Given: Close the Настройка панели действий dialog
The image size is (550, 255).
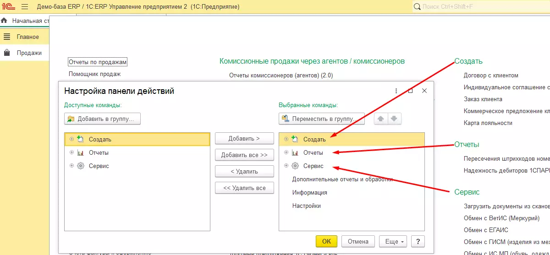Looking at the screenshot, I should click(x=424, y=91).
